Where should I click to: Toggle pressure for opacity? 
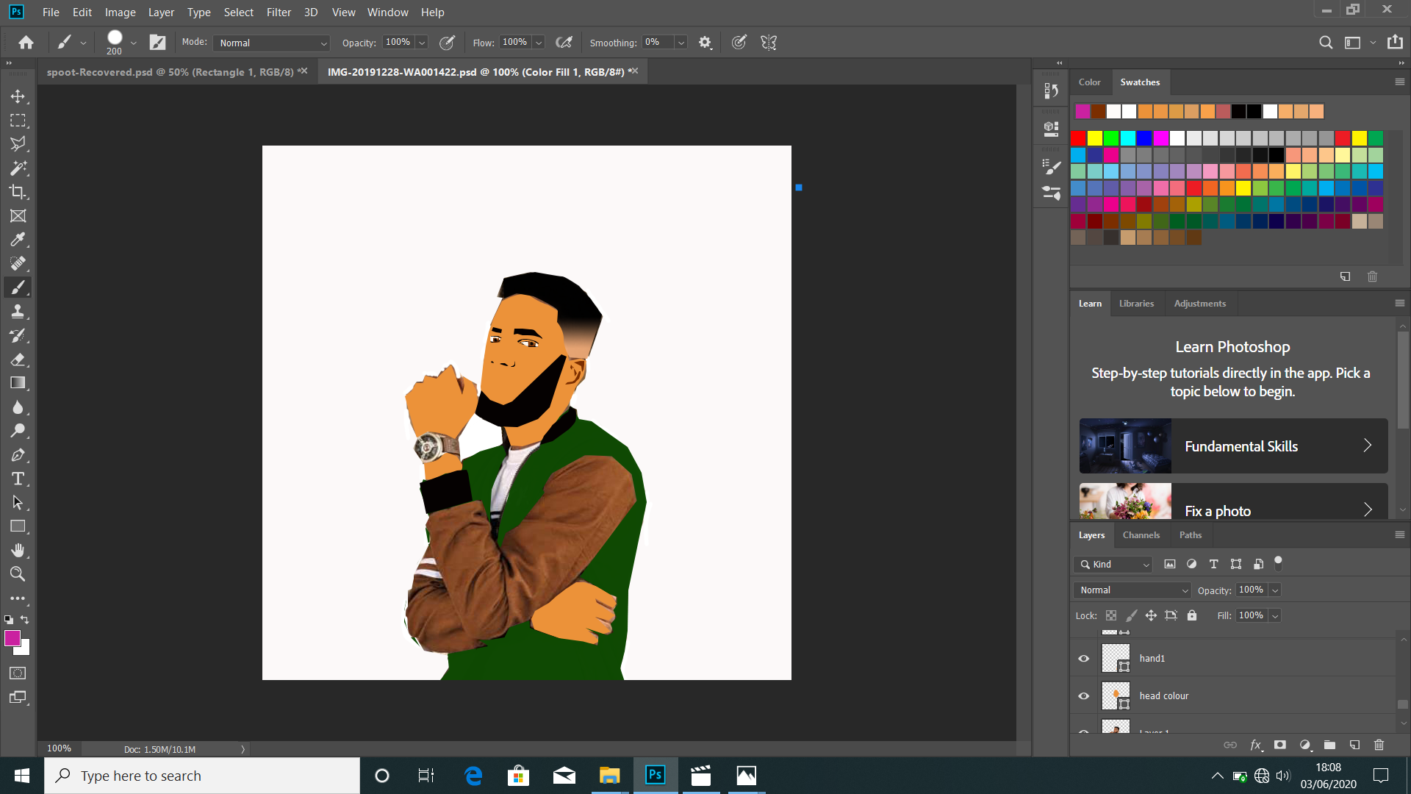point(447,43)
